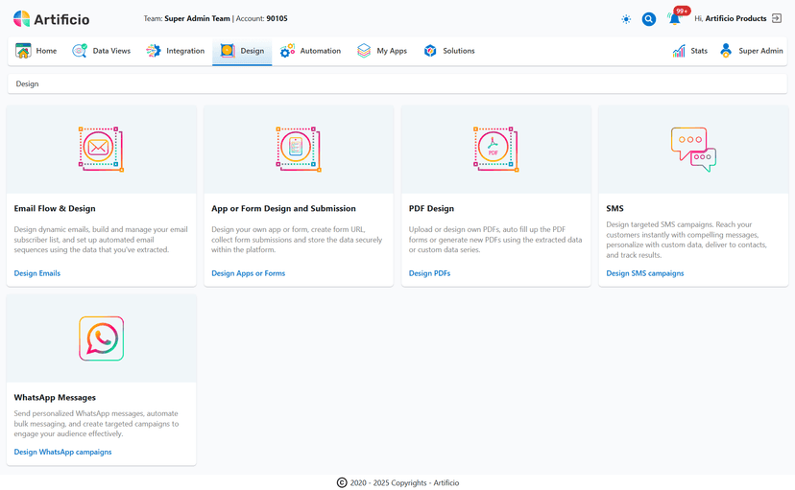Click the Design tab icon

point(228,51)
